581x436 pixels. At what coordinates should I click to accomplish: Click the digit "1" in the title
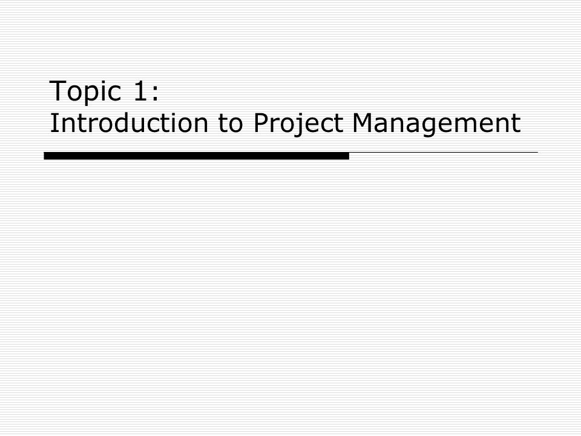(141, 90)
